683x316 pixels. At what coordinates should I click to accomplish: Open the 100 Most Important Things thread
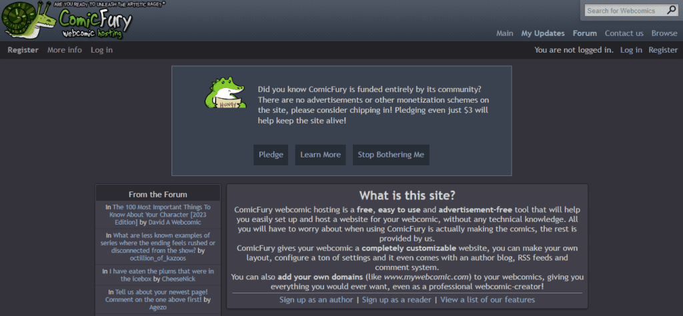point(159,215)
